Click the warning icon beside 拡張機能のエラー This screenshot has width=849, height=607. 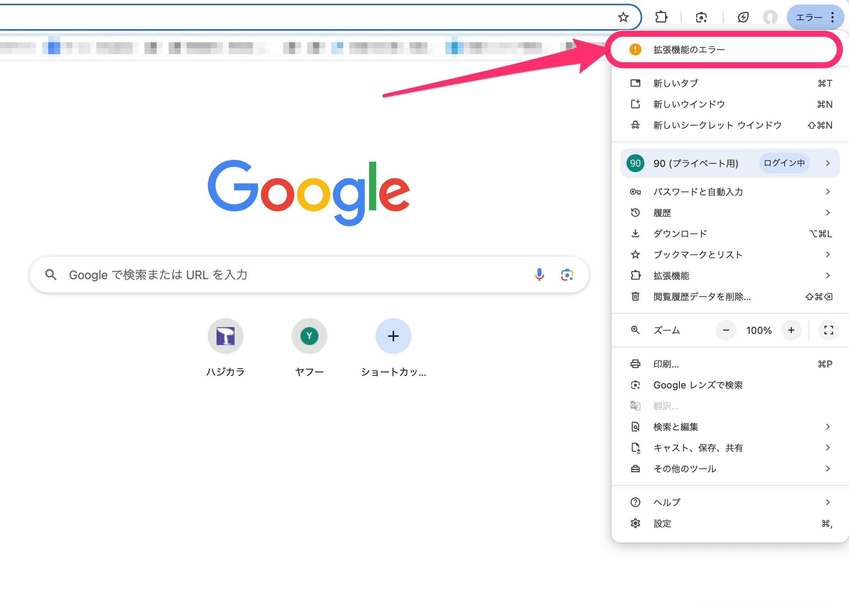[x=635, y=49]
